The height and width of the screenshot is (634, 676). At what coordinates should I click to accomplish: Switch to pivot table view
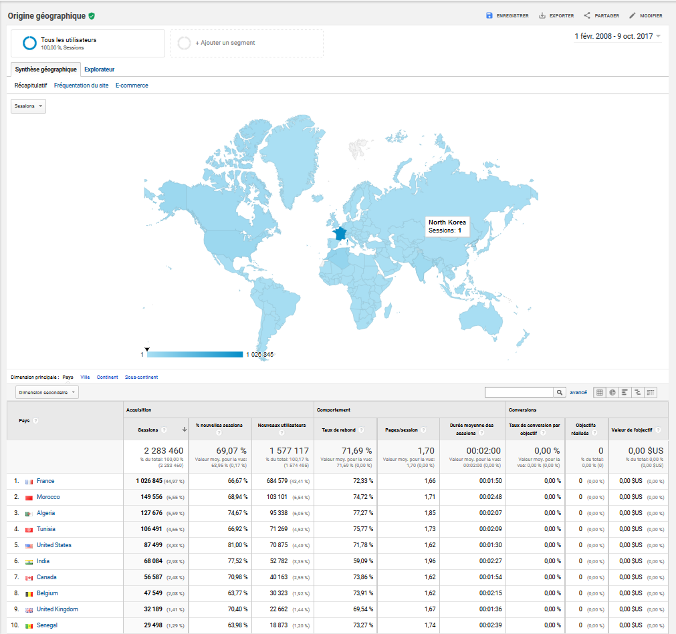tap(651, 392)
